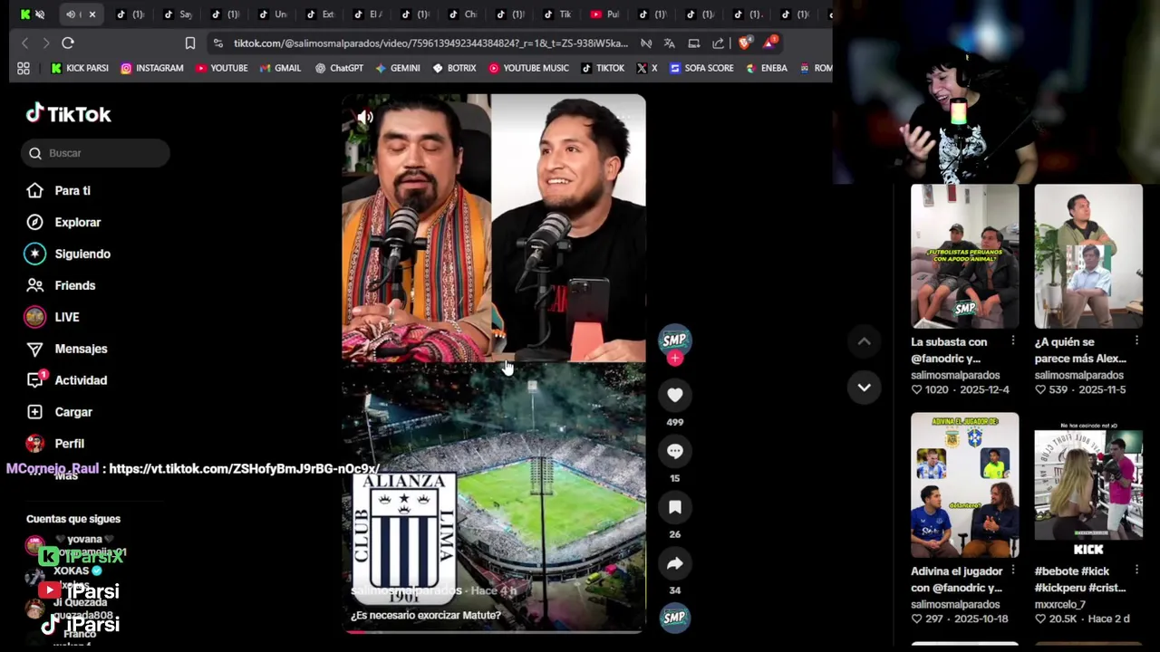1160x652 pixels.
Task: Open thumbnail '#bebote #kick' boxing video
Action: 1088,485
